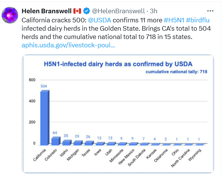Click the California bar showing 504
Image resolution: width=223 pixels, height=178 pixels.
point(45,118)
